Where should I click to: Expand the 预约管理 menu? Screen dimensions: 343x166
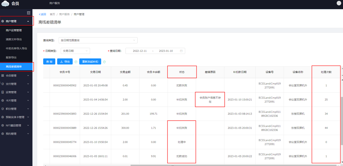pyautogui.click(x=28, y=134)
